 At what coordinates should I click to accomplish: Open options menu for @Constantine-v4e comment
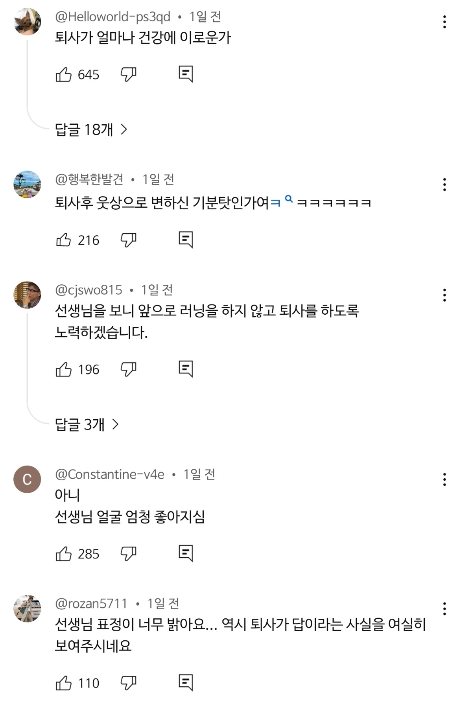444,479
